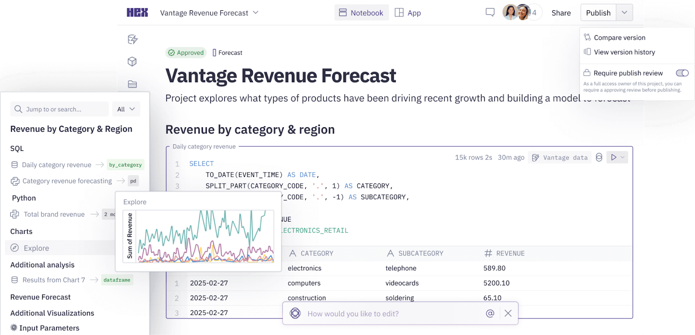Go to Input Parameters section
This screenshot has height=335, width=695.
tap(49, 328)
